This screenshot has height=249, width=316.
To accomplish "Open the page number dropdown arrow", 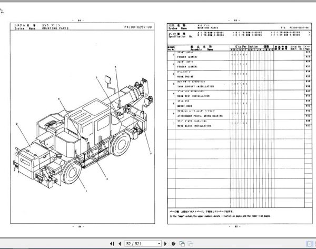I will pyautogui.click(x=159, y=244).
